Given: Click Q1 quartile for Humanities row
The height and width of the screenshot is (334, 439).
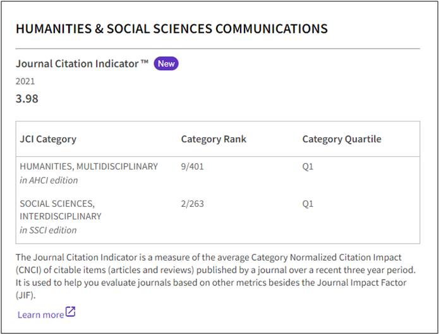Looking at the screenshot, I should point(308,166).
